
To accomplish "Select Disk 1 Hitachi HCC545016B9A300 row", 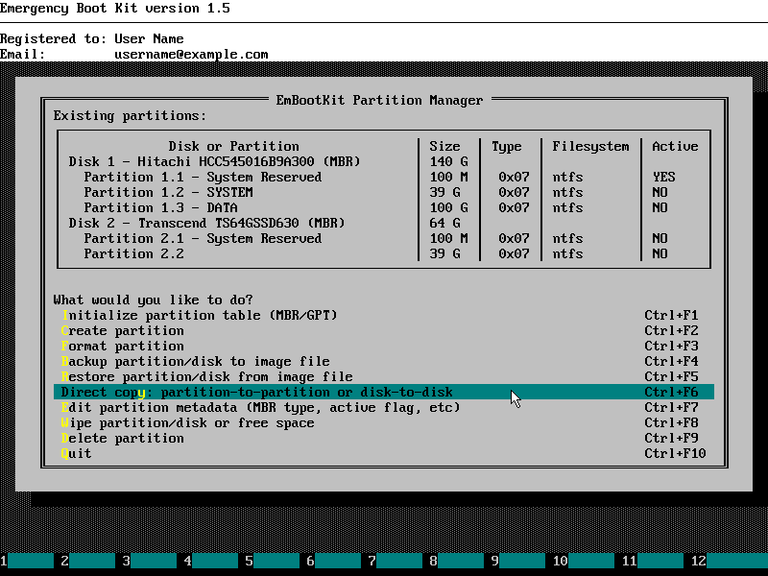I will point(383,161).
